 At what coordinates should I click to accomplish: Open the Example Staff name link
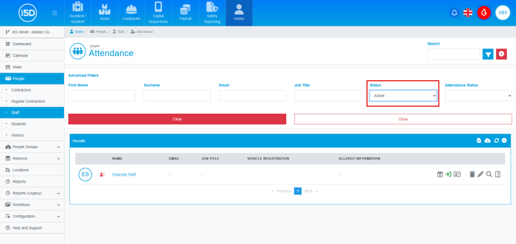[124, 175]
